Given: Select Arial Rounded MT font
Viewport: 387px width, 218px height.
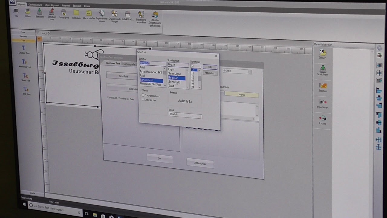Looking at the screenshot, I should 151,72.
